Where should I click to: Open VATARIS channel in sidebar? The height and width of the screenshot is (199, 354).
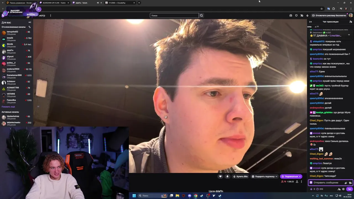[17, 95]
